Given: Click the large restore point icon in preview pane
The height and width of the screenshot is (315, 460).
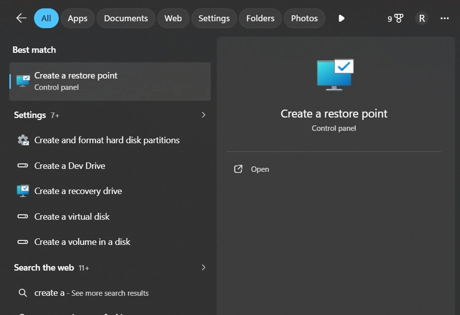Looking at the screenshot, I should (x=335, y=75).
